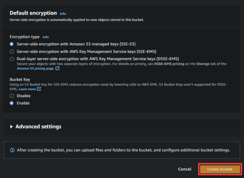Open the Bucket Key Learn more link

tap(27, 89)
